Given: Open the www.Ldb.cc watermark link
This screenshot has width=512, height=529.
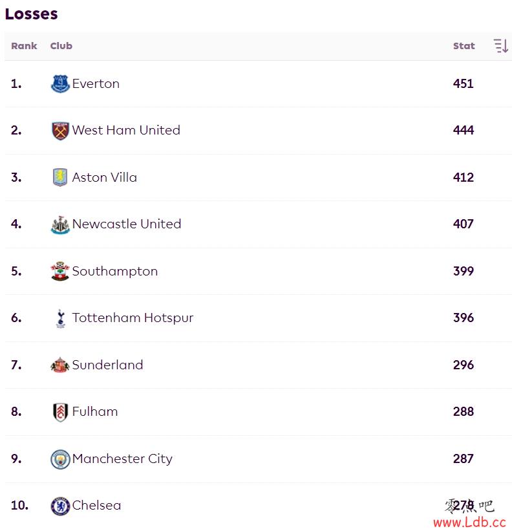Looking at the screenshot, I should 469,523.
